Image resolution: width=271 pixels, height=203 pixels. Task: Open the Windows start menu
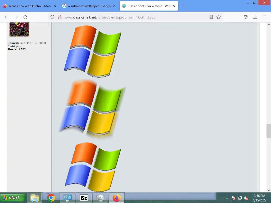(12, 198)
